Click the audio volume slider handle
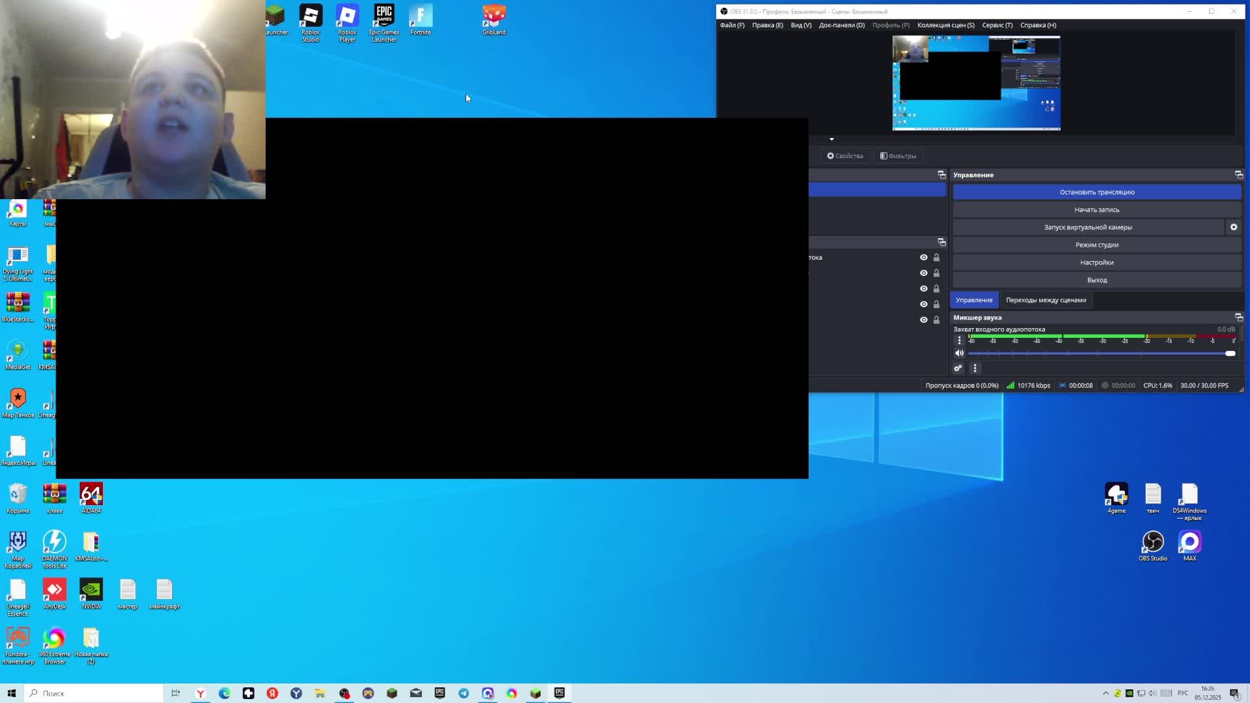The height and width of the screenshot is (703, 1250). tap(1230, 353)
